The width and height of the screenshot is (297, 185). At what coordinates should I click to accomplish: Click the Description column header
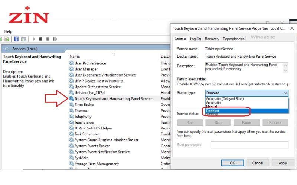tap(165, 56)
